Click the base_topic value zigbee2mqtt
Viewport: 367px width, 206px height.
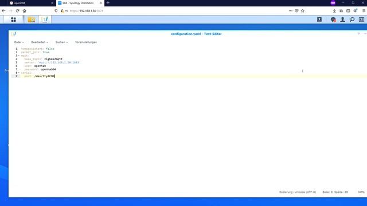(x=53, y=59)
